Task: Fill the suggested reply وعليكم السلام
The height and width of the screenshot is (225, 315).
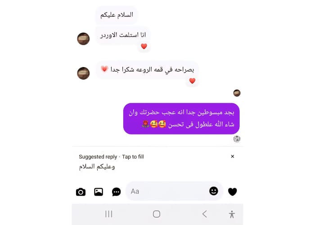Action: click(97, 166)
